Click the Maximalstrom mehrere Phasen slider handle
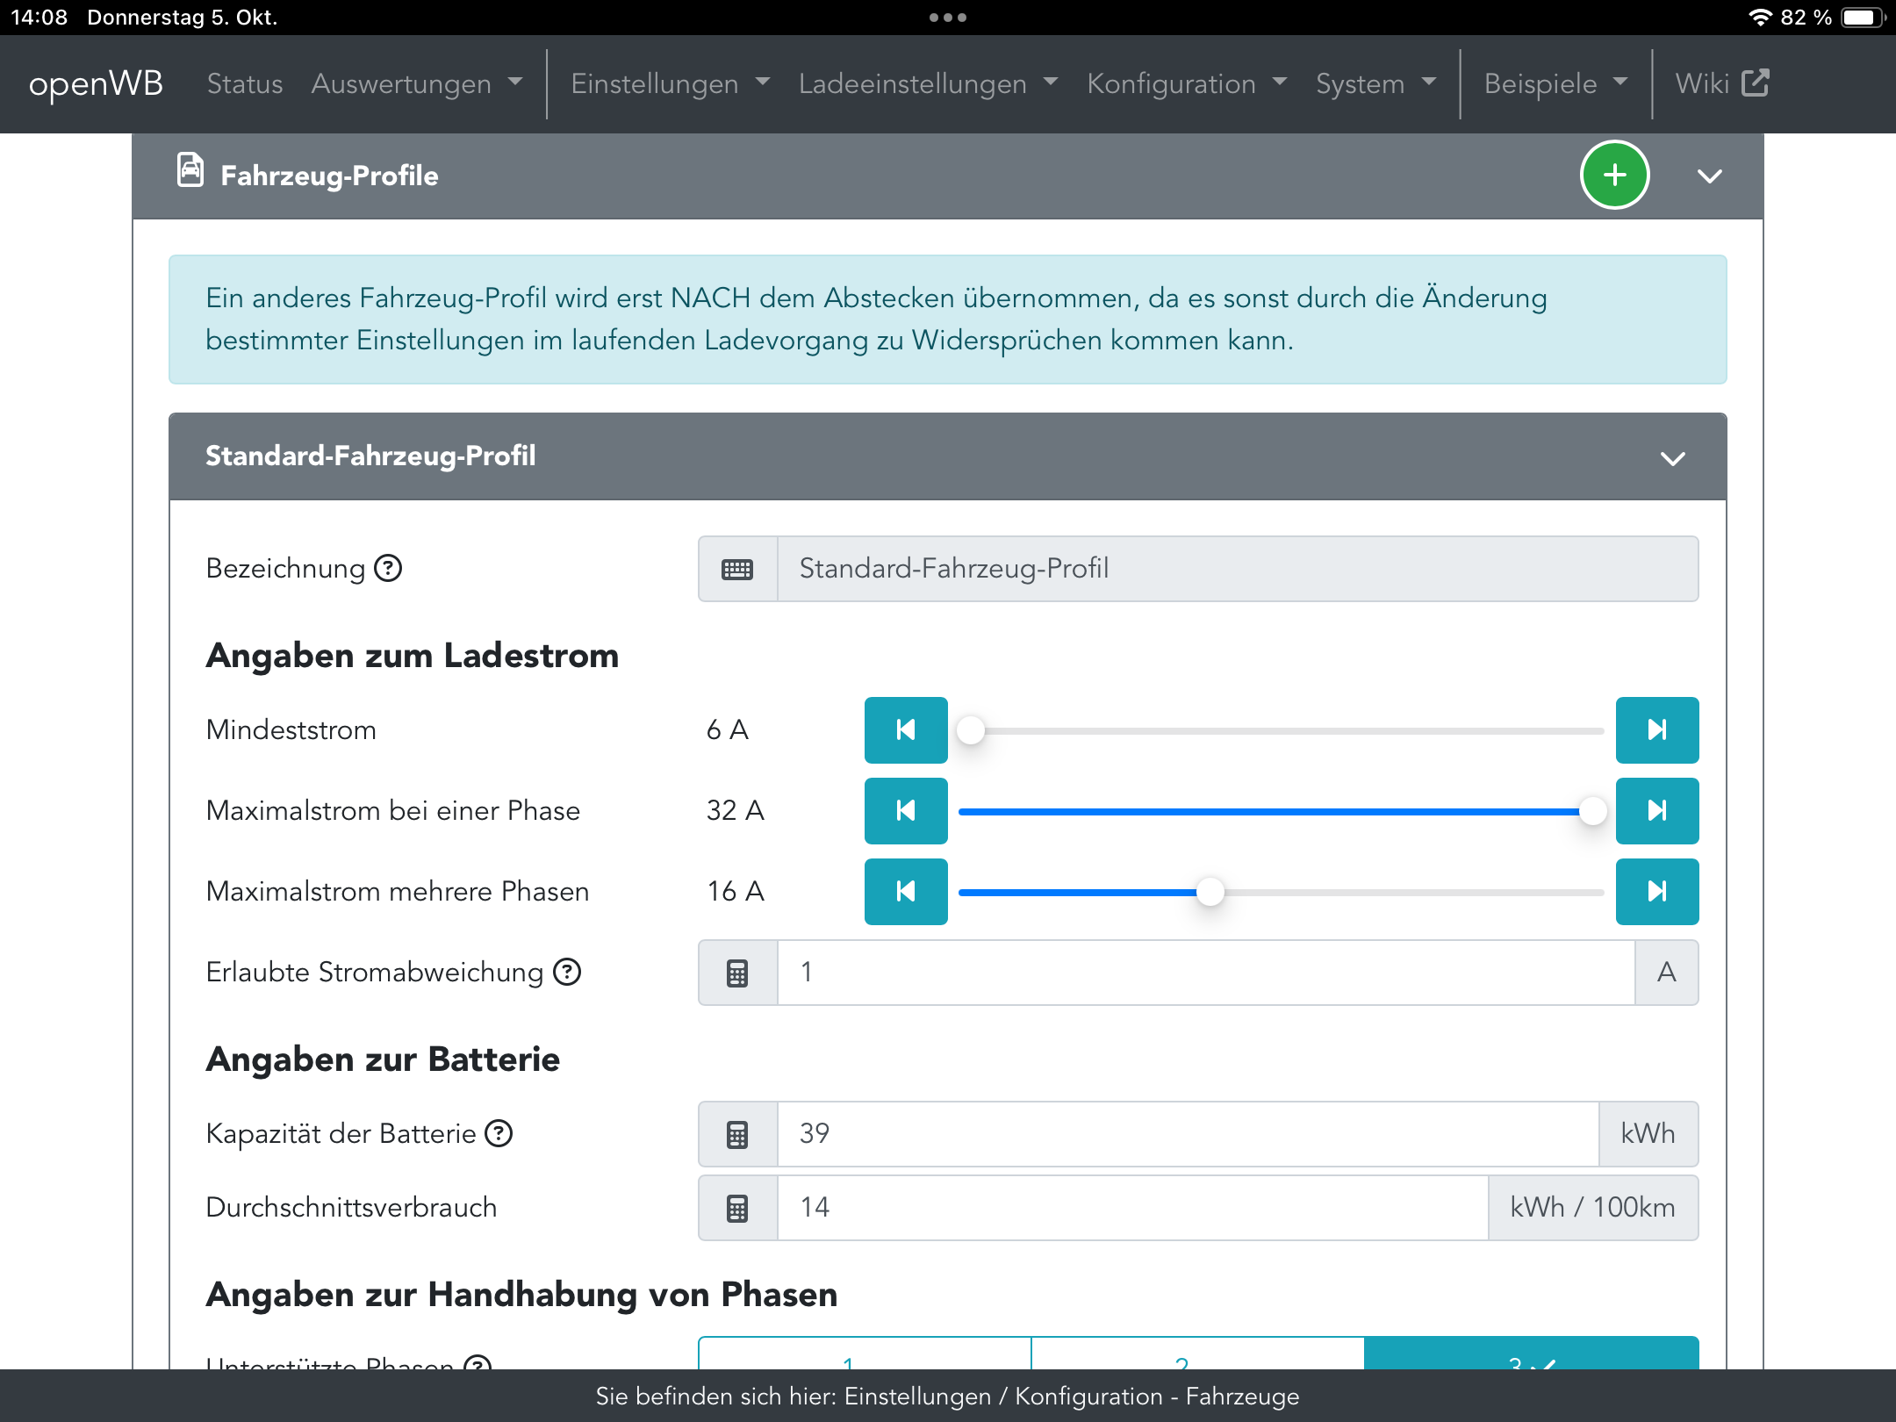Viewport: 1896px width, 1422px height. click(x=1210, y=892)
